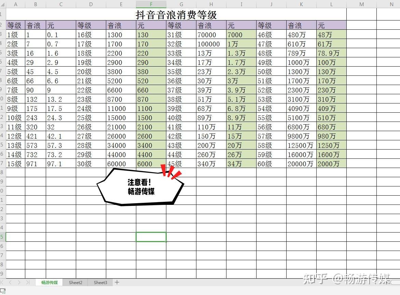This screenshot has width=400, height=295.
Task: Select the cell with value 100000
Action: pyautogui.click(x=211, y=44)
